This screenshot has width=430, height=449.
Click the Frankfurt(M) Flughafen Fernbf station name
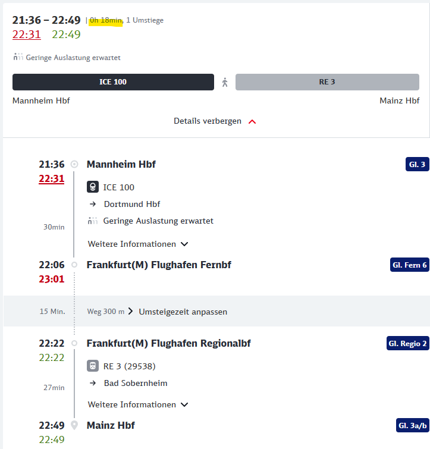pyautogui.click(x=159, y=265)
